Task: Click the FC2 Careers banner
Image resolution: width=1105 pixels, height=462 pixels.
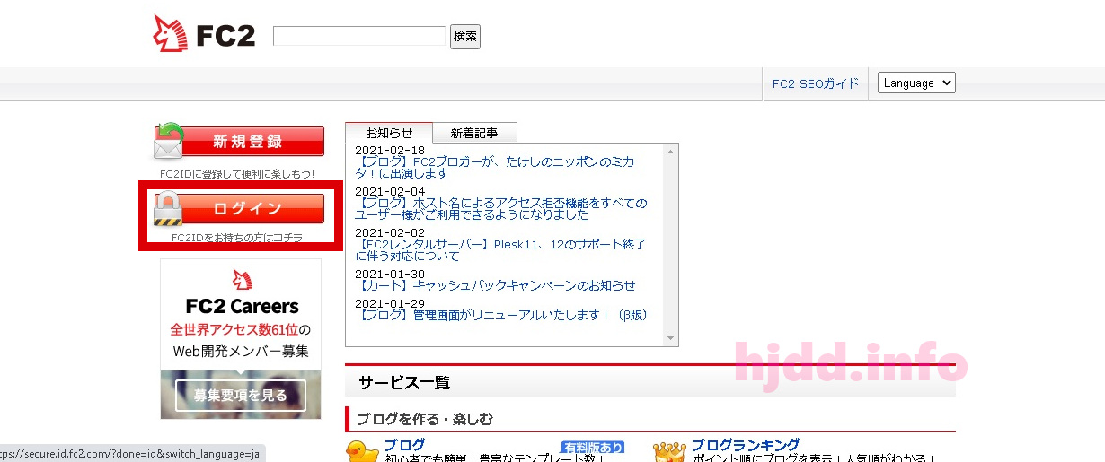Action: click(241, 339)
